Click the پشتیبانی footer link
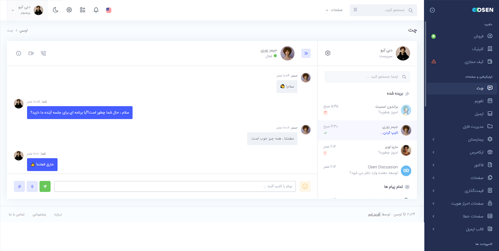The image size is (499, 251). pos(39,214)
